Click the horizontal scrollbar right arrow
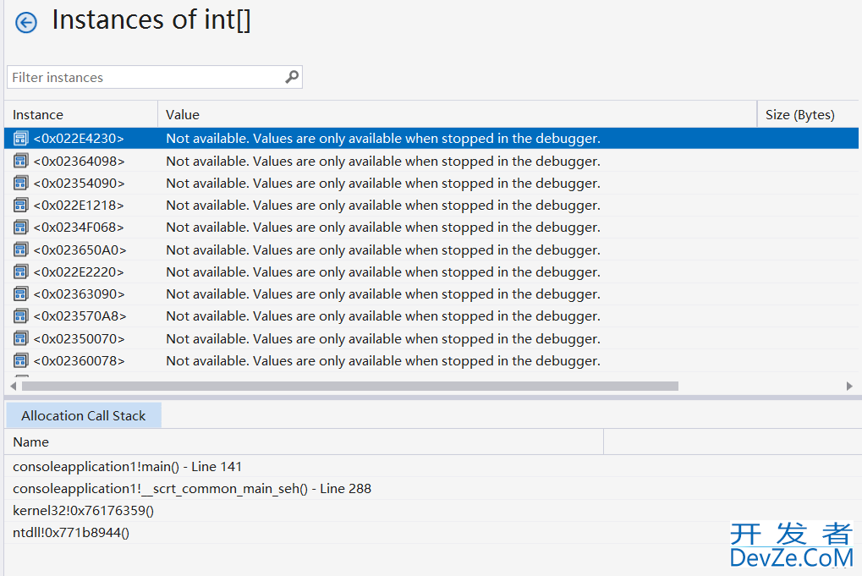Viewport: 862px width, 576px height. click(x=849, y=386)
